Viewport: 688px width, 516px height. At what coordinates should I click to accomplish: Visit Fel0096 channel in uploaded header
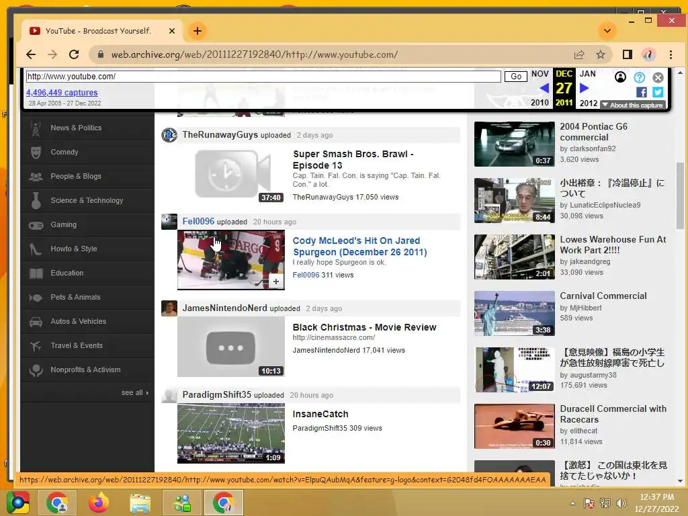click(x=198, y=221)
